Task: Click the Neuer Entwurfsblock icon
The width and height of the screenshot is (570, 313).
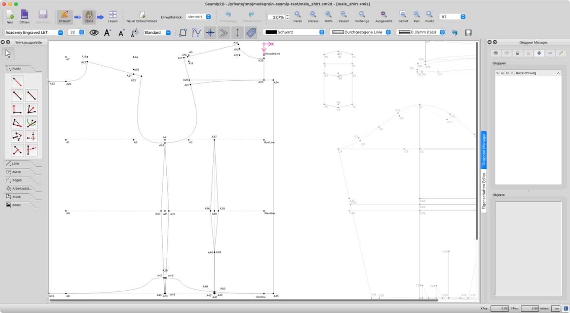Action: [x=141, y=15]
